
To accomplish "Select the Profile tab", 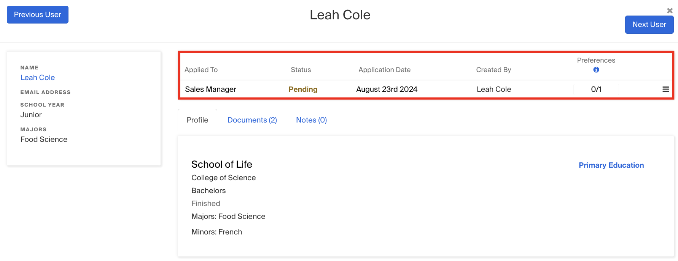I will click(x=197, y=120).
